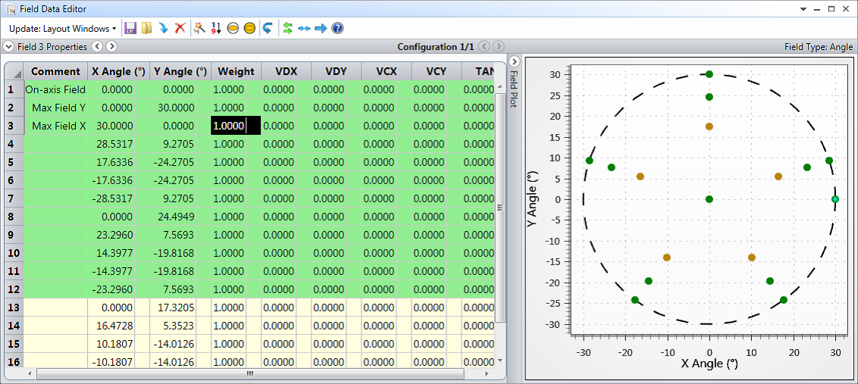Click the On-axis Field comment cell
Screen dimensions: 858x384
[55, 89]
